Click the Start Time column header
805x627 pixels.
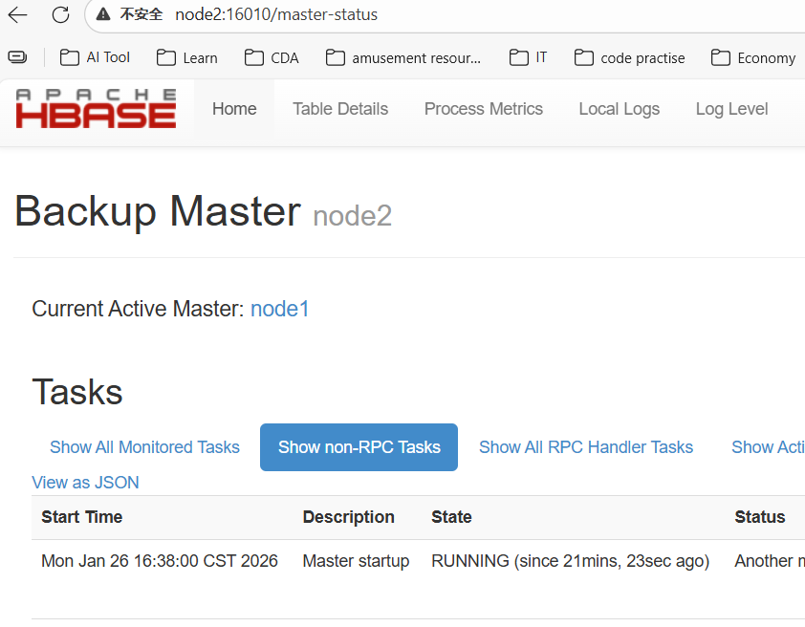tap(81, 517)
